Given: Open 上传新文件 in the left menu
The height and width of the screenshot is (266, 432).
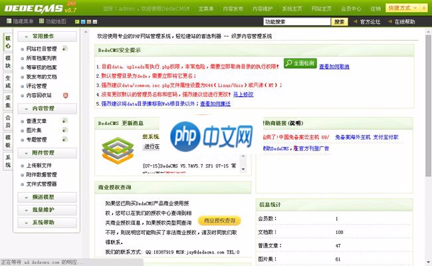Looking at the screenshot, I should pyautogui.click(x=39, y=166).
